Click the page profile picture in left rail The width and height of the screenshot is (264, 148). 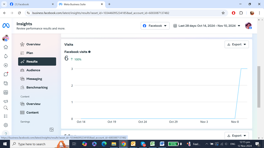pyautogui.click(x=6, y=38)
